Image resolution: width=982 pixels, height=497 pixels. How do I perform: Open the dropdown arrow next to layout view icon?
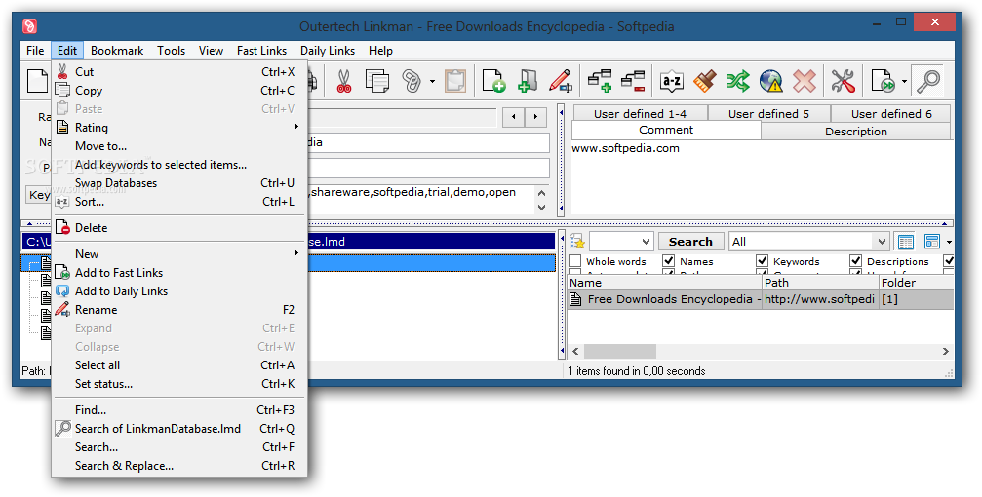click(949, 242)
